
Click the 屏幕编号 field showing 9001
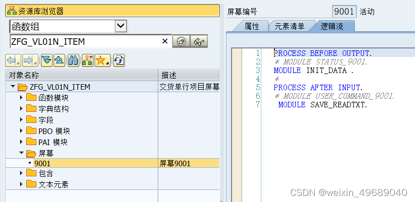(x=344, y=12)
